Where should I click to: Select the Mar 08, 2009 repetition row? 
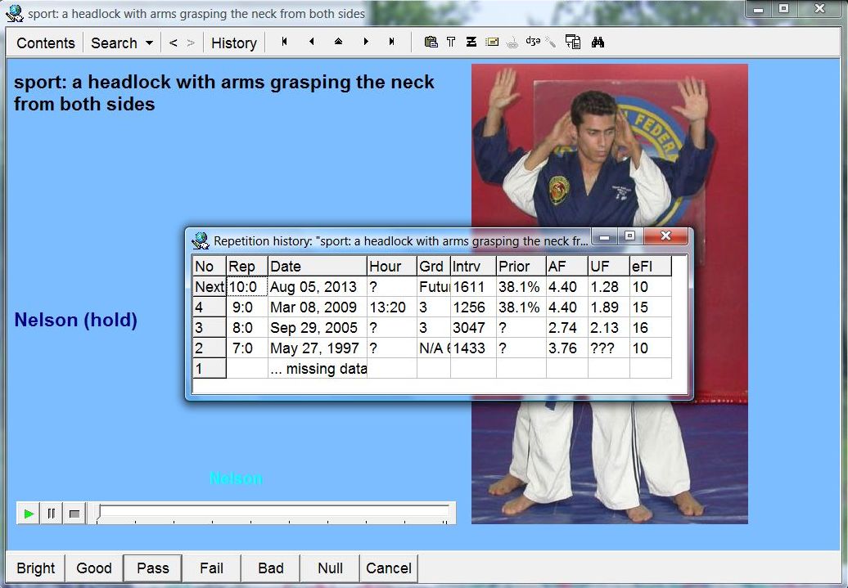[x=313, y=307]
